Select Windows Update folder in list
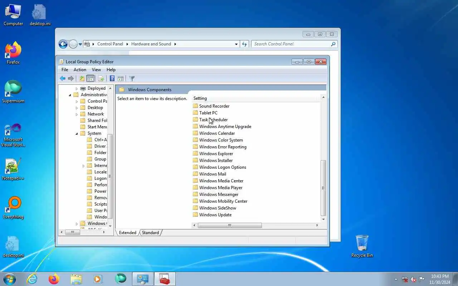 [212, 215]
